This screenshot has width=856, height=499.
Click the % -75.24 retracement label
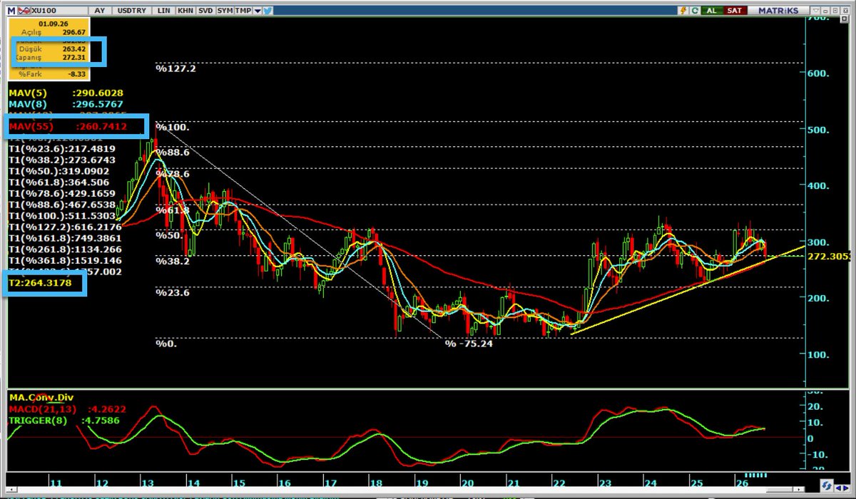pyautogui.click(x=469, y=344)
